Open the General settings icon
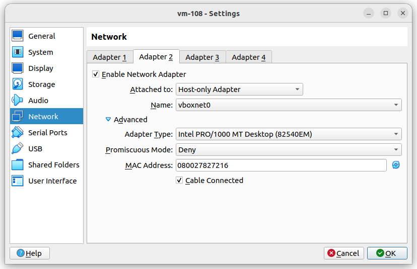 coord(18,36)
